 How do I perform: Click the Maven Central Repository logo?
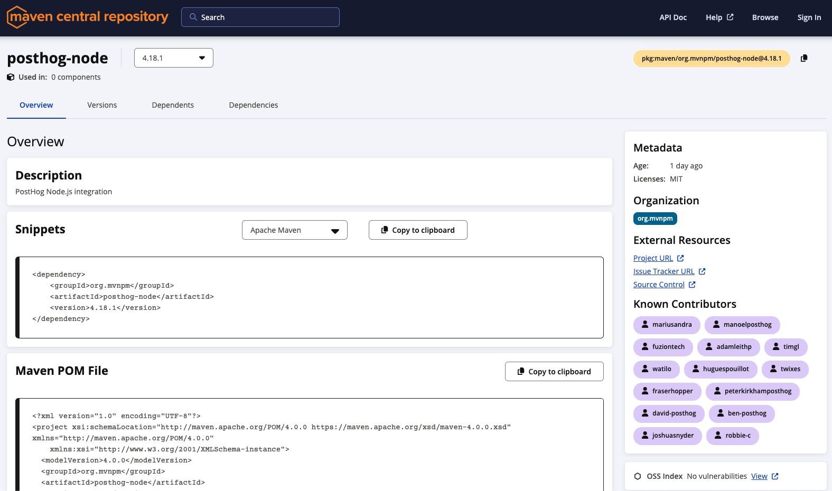pyautogui.click(x=87, y=17)
